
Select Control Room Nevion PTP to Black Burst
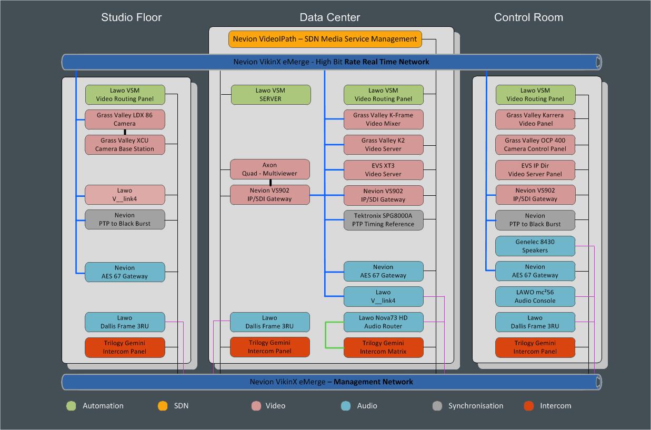(x=535, y=220)
